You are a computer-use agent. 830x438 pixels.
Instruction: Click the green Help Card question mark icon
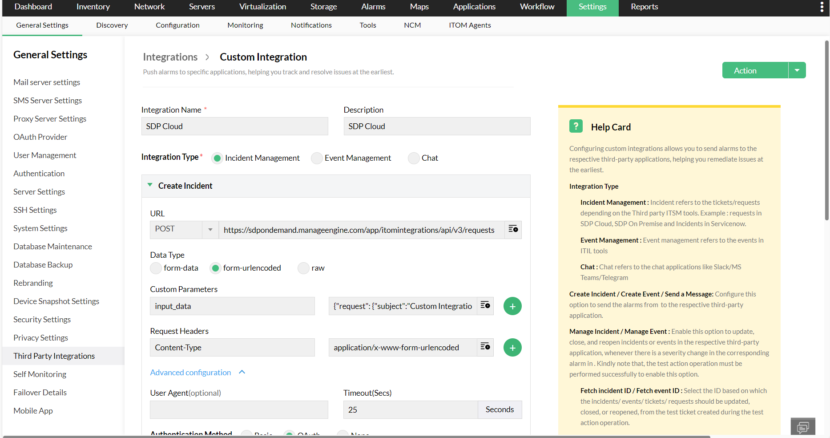pyautogui.click(x=576, y=126)
